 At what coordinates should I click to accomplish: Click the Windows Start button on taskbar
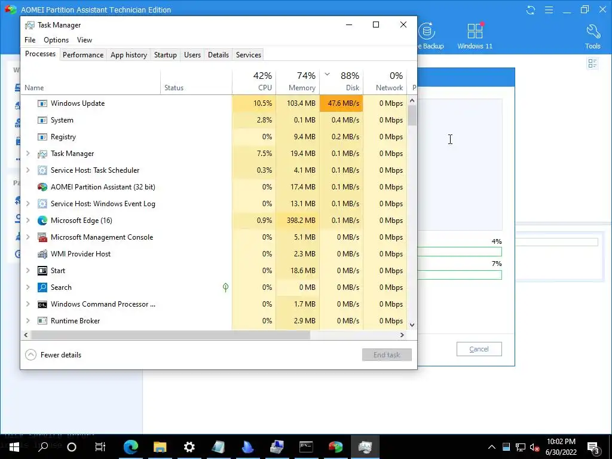click(14, 446)
